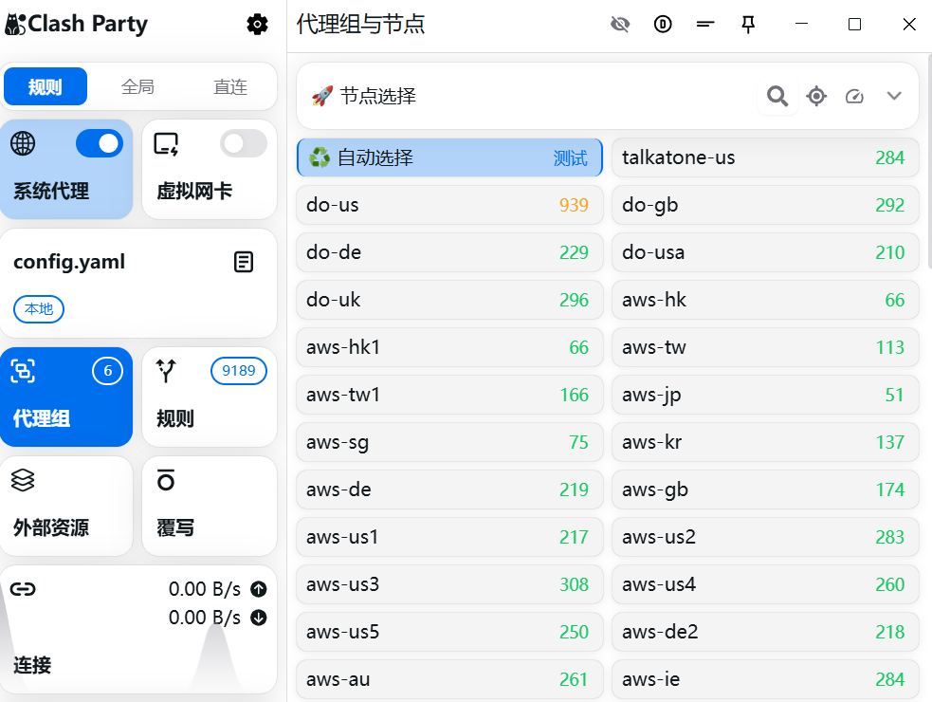Click the circled D icon in header

[x=663, y=25]
